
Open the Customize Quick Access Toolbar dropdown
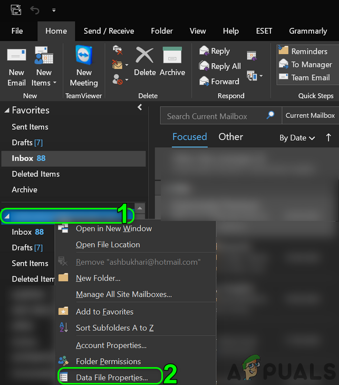pyautogui.click(x=54, y=11)
